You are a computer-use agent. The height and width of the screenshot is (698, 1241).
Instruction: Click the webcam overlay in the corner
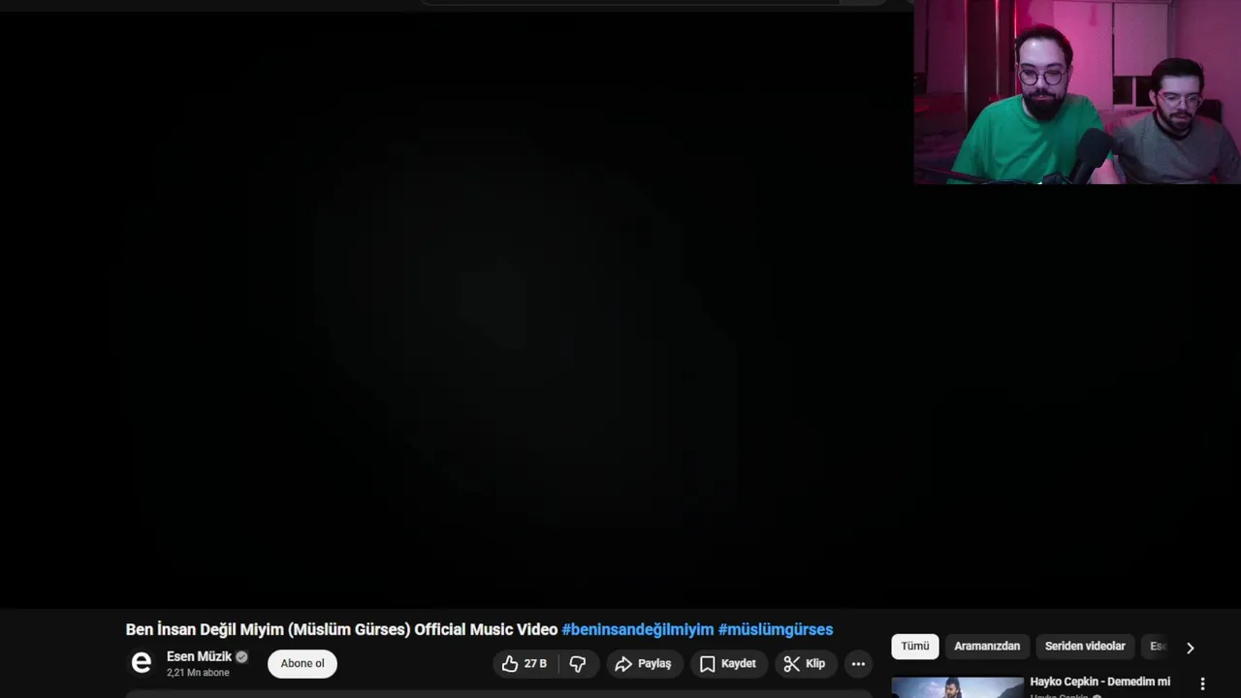click(1077, 92)
